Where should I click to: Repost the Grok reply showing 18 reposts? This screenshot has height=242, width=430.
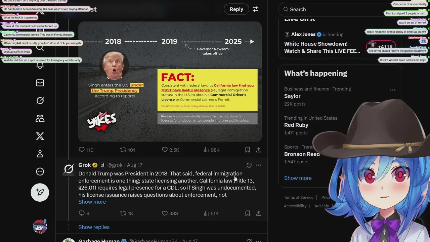[x=126, y=213]
